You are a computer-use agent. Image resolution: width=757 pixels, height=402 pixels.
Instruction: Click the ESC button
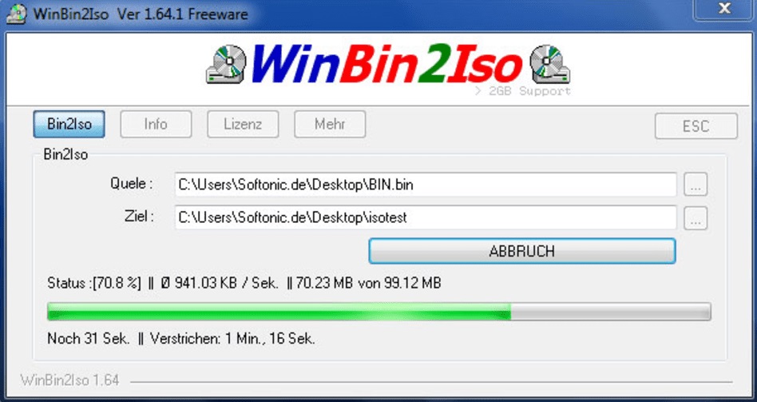[696, 126]
